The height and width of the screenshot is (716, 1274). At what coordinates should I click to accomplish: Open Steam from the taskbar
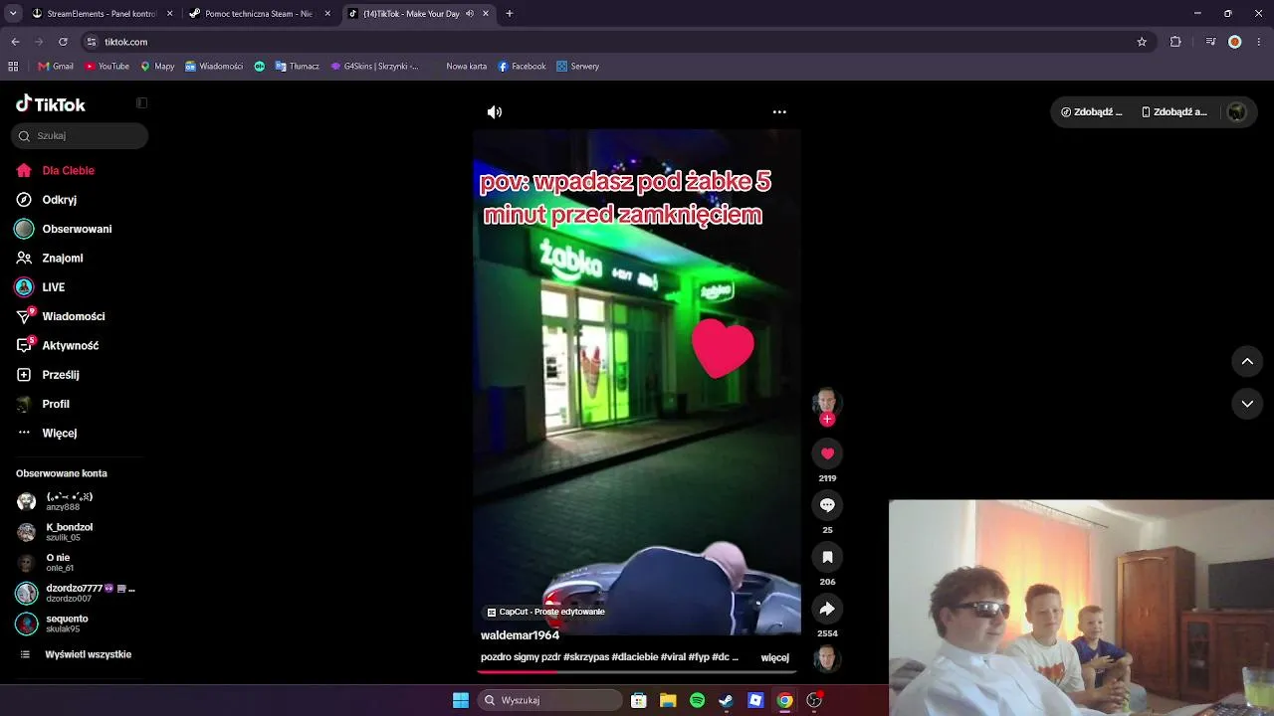point(727,700)
